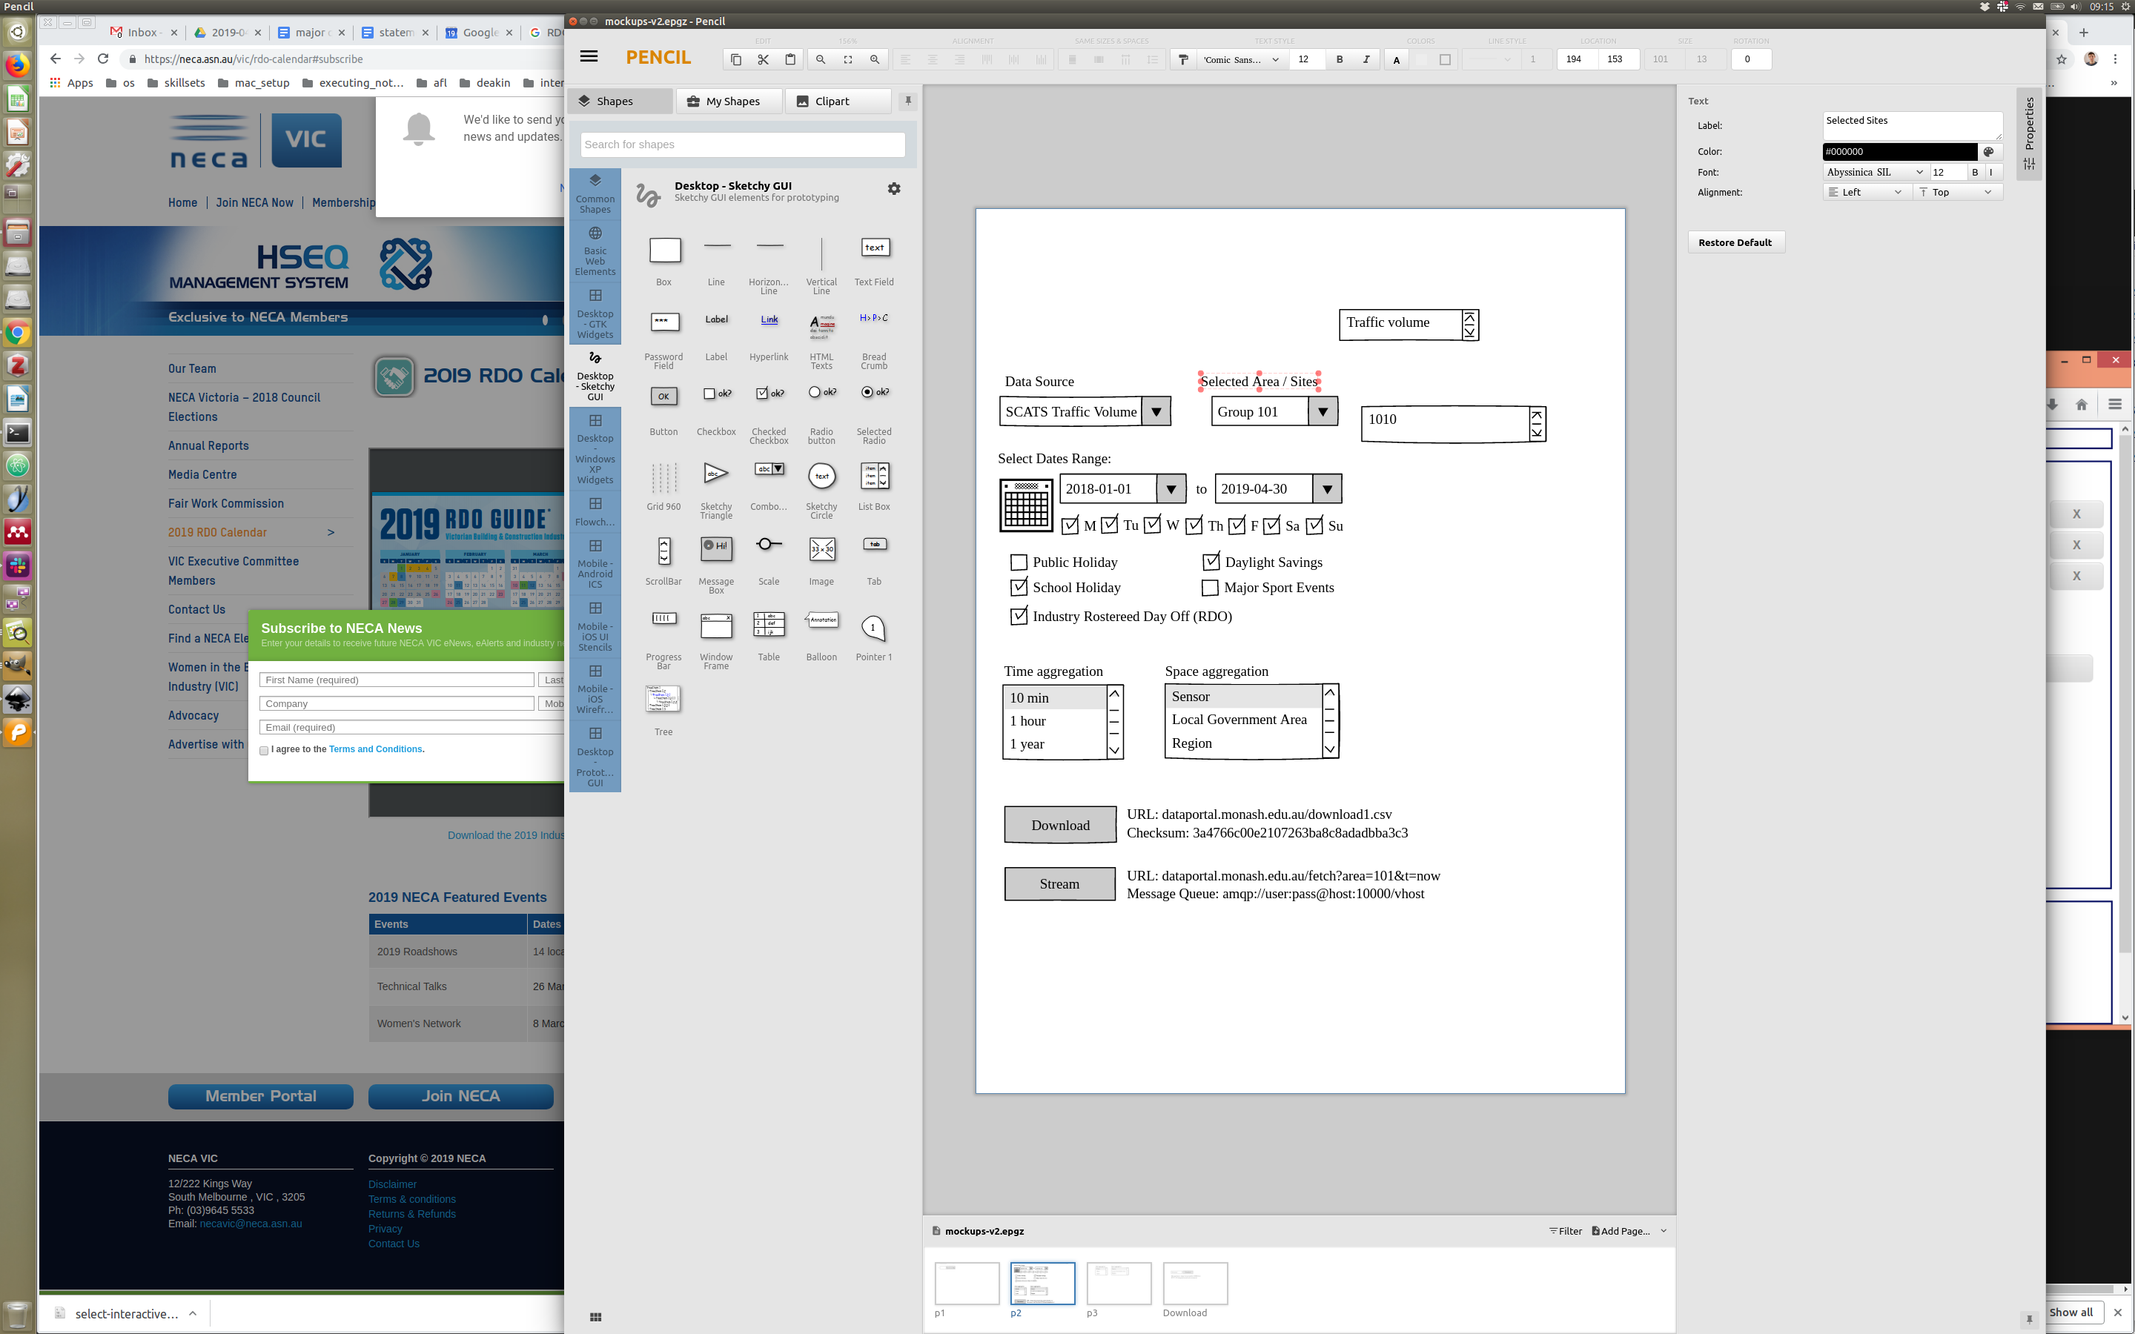Open the p3 page thumbnail

coord(1119,1283)
